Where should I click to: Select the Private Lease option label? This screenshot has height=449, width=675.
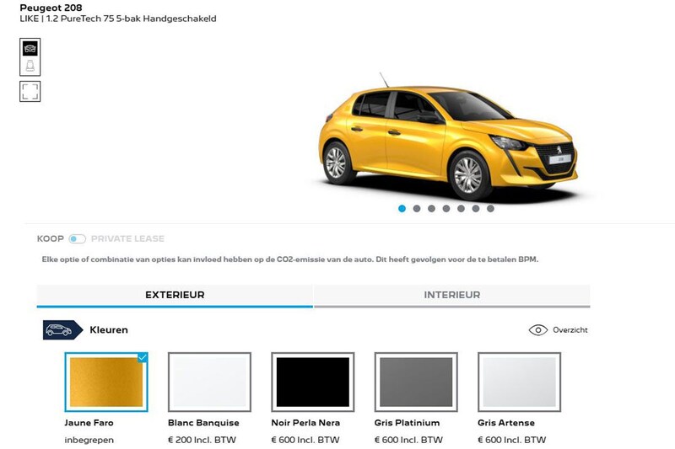click(127, 239)
